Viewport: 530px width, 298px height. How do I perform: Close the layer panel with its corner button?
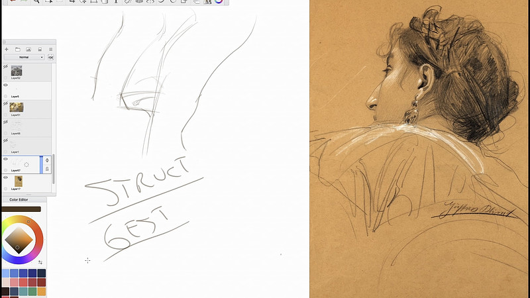click(x=5, y=42)
